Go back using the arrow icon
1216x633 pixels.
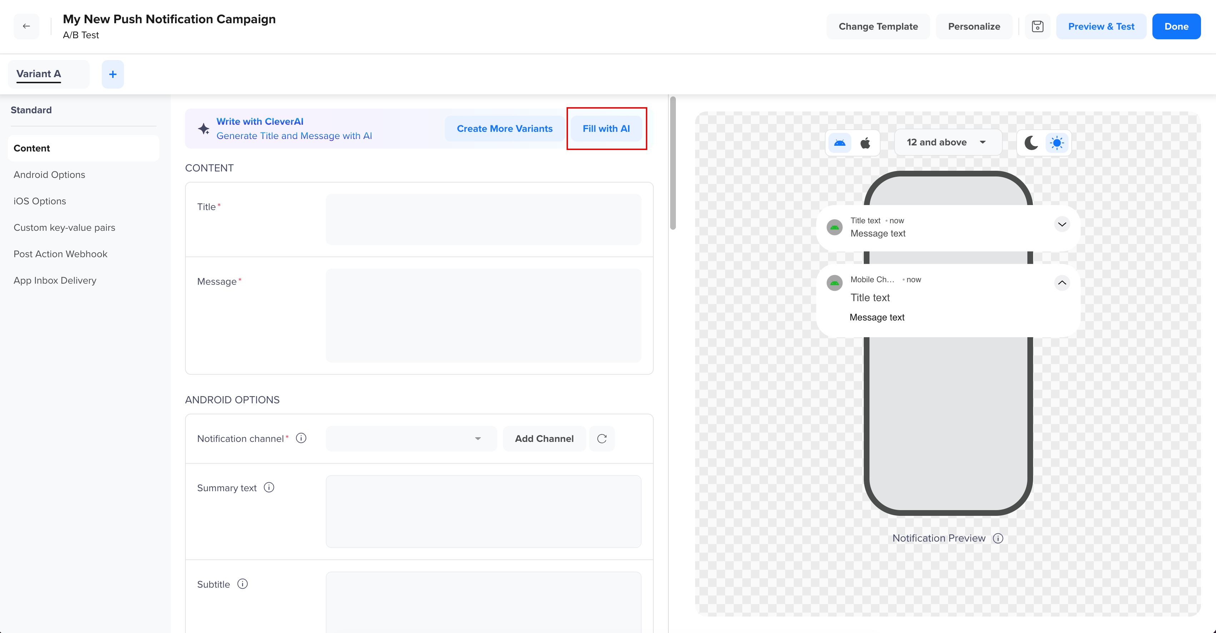[26, 26]
